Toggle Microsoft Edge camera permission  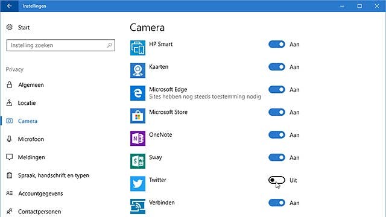click(277, 90)
